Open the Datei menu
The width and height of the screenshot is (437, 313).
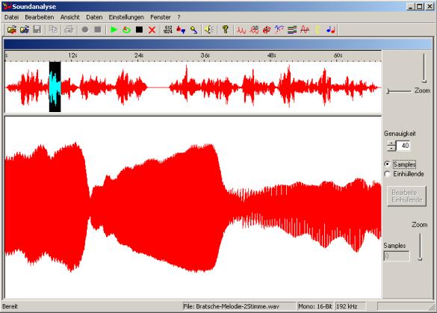tap(11, 17)
